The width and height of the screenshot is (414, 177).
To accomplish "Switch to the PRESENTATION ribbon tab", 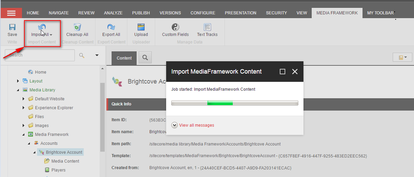I will pos(241,13).
